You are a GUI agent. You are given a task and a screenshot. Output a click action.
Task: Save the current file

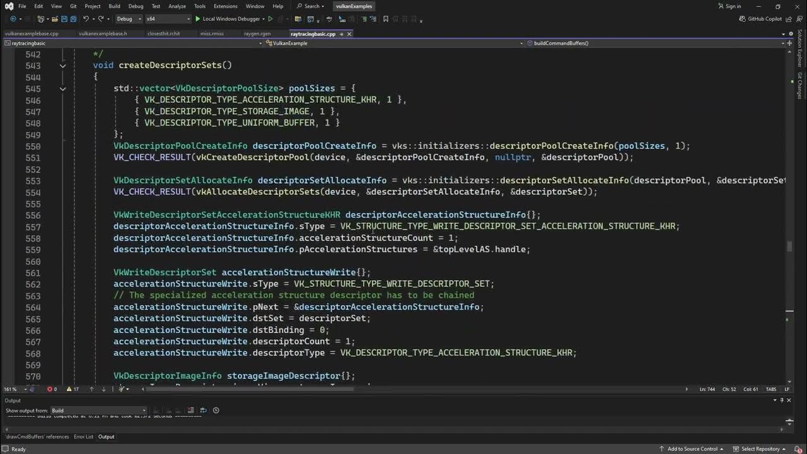pyautogui.click(x=65, y=19)
